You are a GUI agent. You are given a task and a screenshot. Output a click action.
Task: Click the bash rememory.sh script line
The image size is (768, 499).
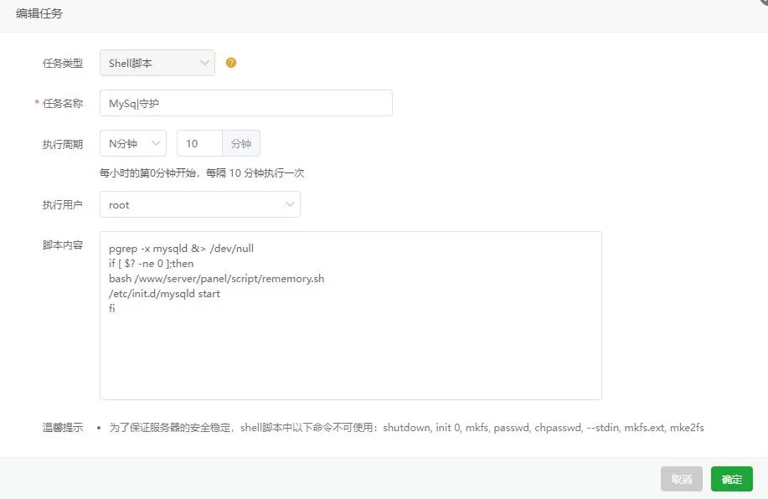[216, 279]
